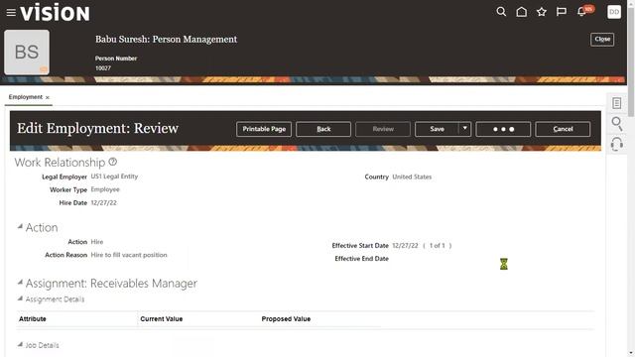Click Hire to fill vacant position text
Viewport: 635px width, 357px height.
tap(129, 255)
